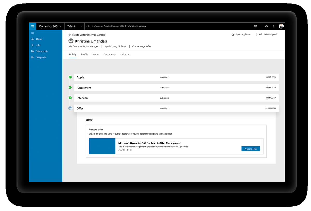
Task: Go back to Customer Service Manager
Action: tap(87, 35)
